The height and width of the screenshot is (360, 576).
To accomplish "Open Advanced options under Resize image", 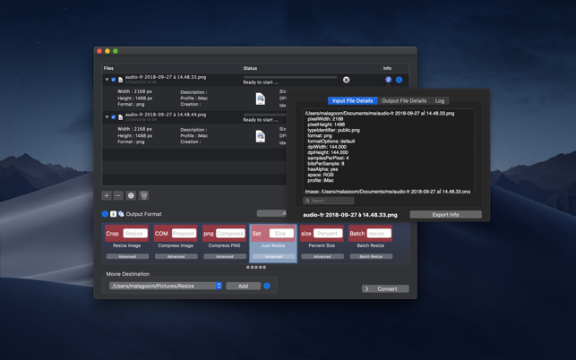I will [127, 256].
